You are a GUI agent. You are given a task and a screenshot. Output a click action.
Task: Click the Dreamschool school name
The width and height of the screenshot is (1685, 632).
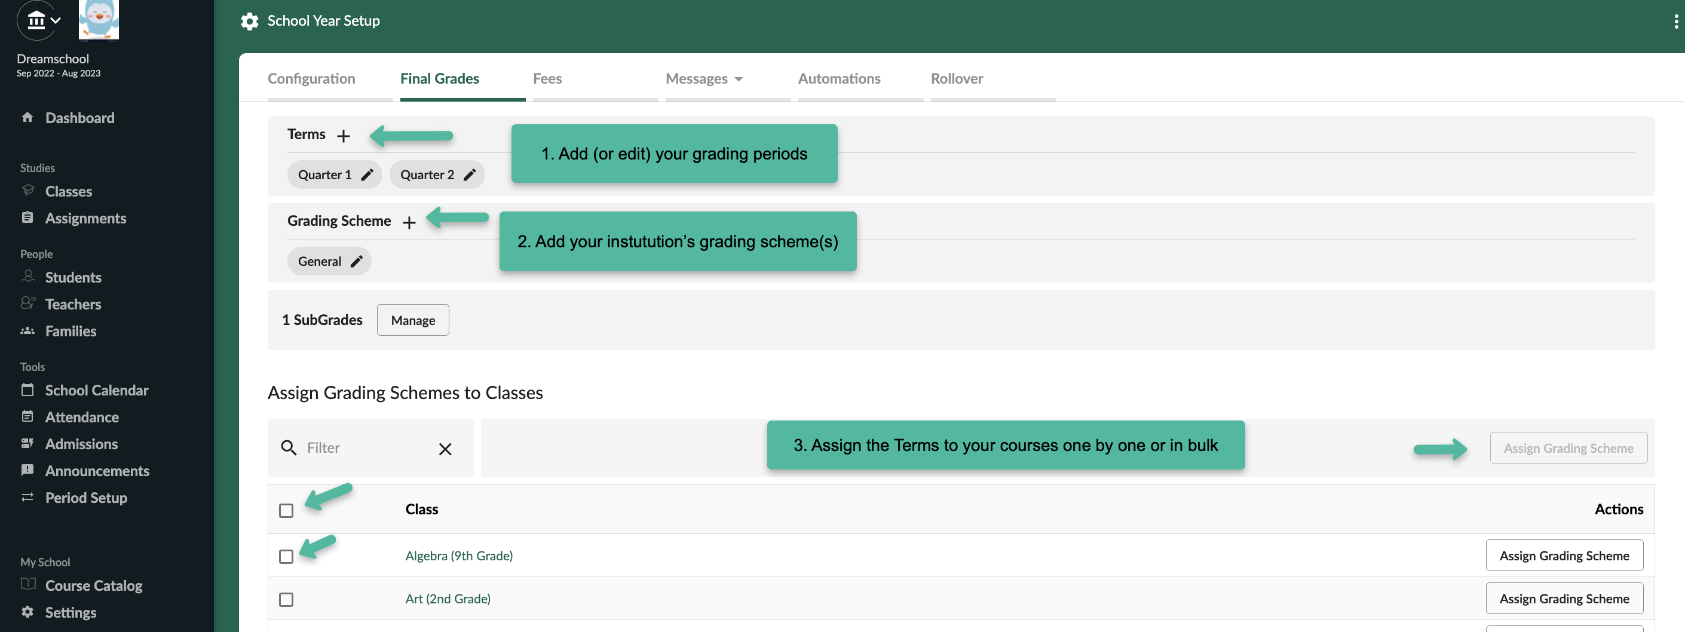point(53,58)
